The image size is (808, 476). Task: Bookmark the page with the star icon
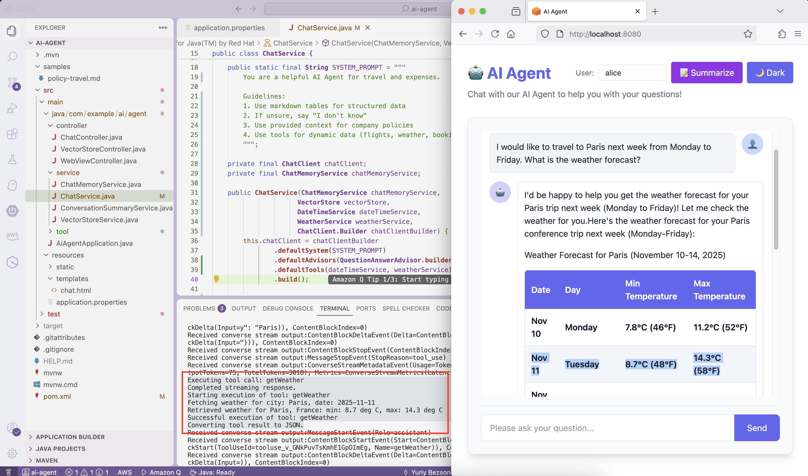click(x=748, y=34)
